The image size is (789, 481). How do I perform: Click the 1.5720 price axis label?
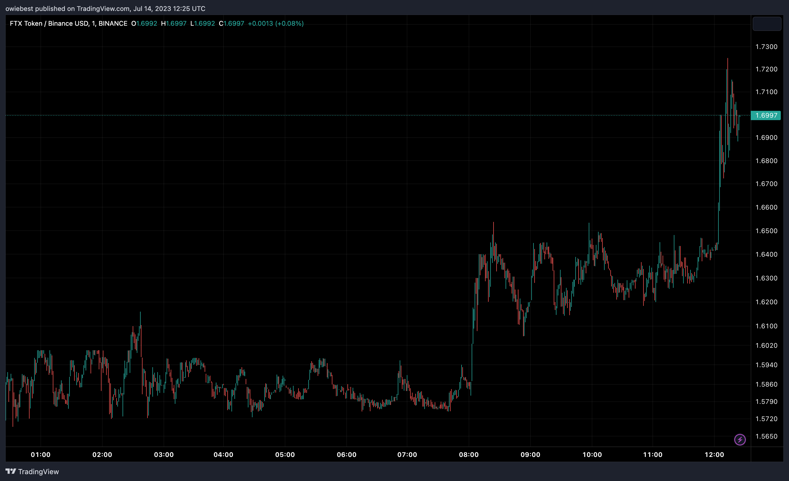(766, 419)
